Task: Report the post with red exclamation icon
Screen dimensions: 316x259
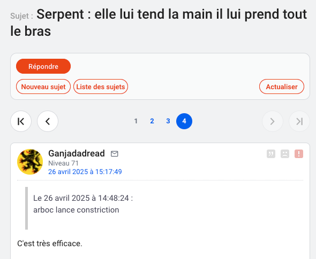Action: 299,154
